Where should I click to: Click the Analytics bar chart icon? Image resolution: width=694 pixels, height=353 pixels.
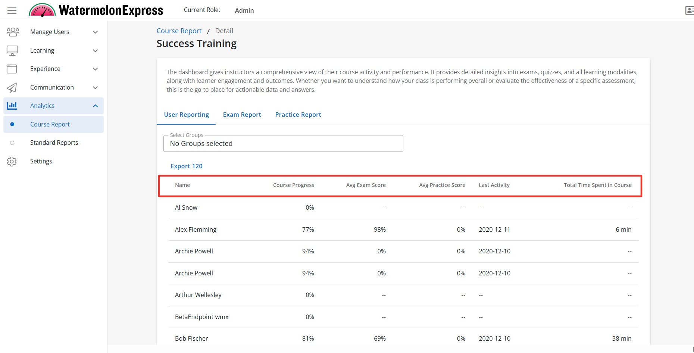click(x=12, y=106)
